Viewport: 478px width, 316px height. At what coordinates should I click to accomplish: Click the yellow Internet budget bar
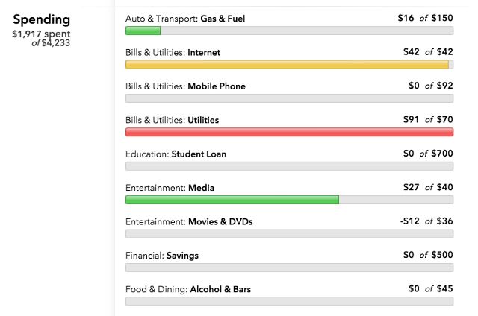pos(288,65)
